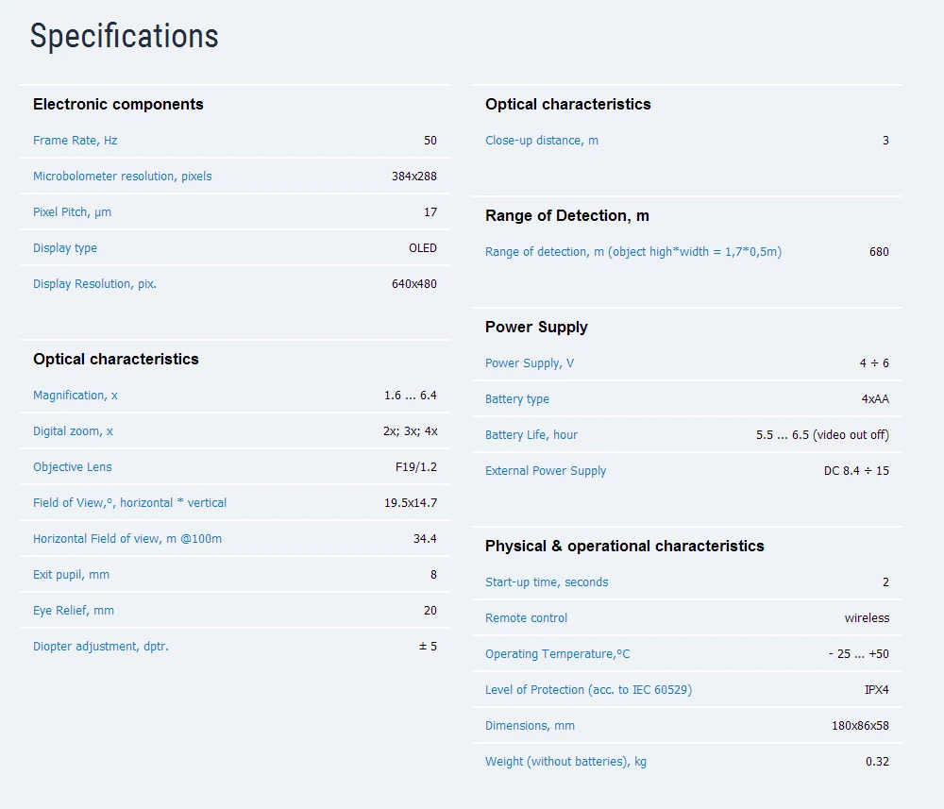Click the Frame Rate, Hz label
Screen dimensions: 944x809
click(76, 141)
